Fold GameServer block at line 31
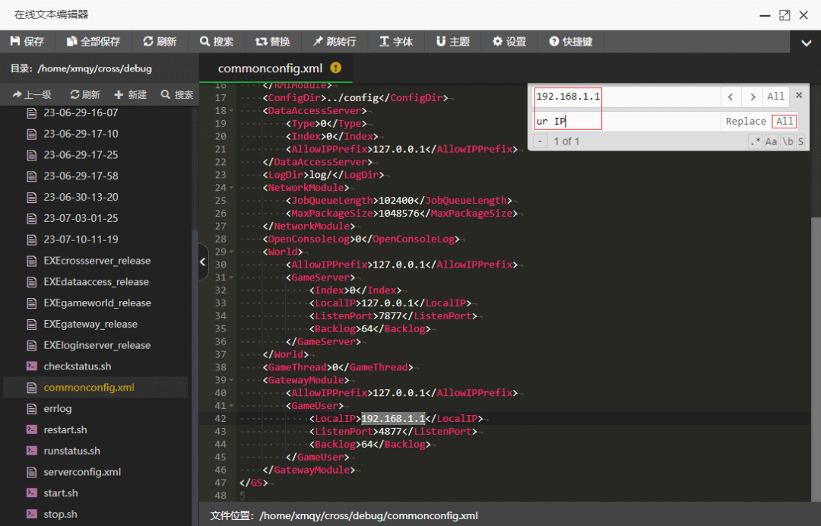Viewport: 821px width, 526px height. (x=231, y=278)
